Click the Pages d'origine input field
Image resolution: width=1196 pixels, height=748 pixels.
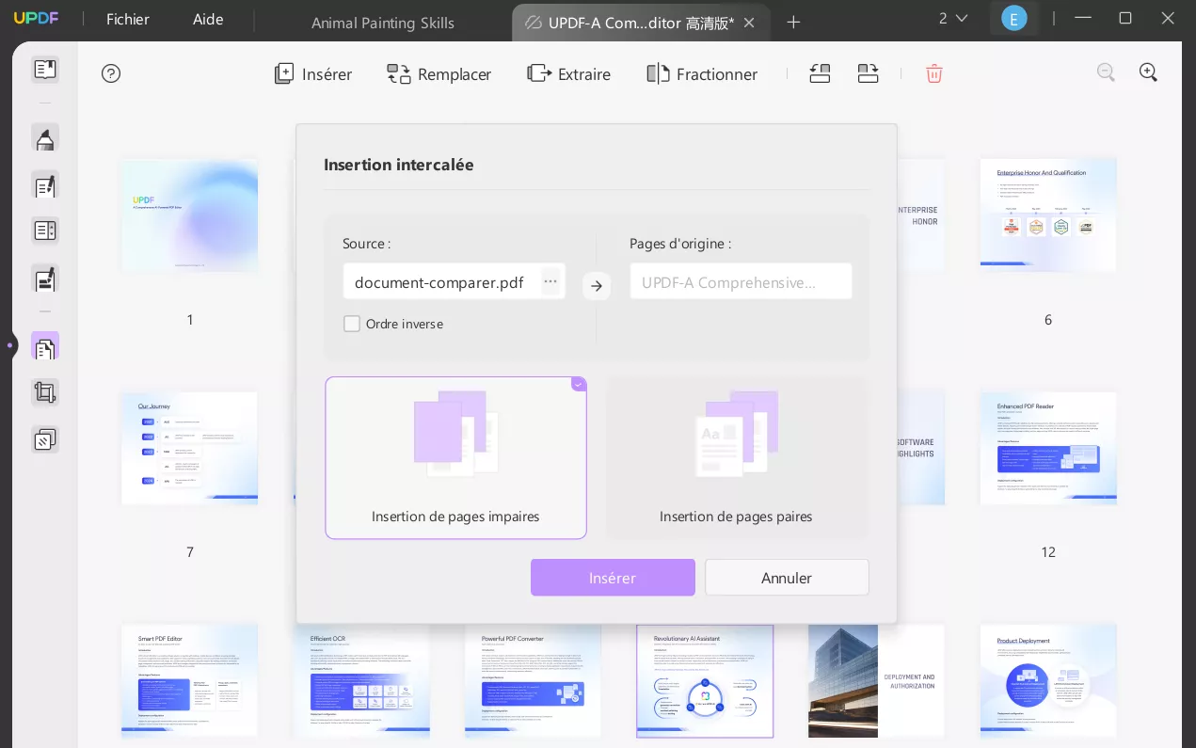click(741, 281)
